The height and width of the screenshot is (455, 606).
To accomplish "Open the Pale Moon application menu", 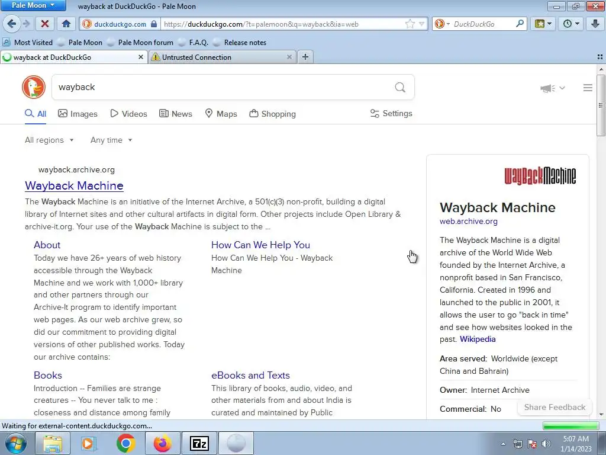I will tap(33, 5).
